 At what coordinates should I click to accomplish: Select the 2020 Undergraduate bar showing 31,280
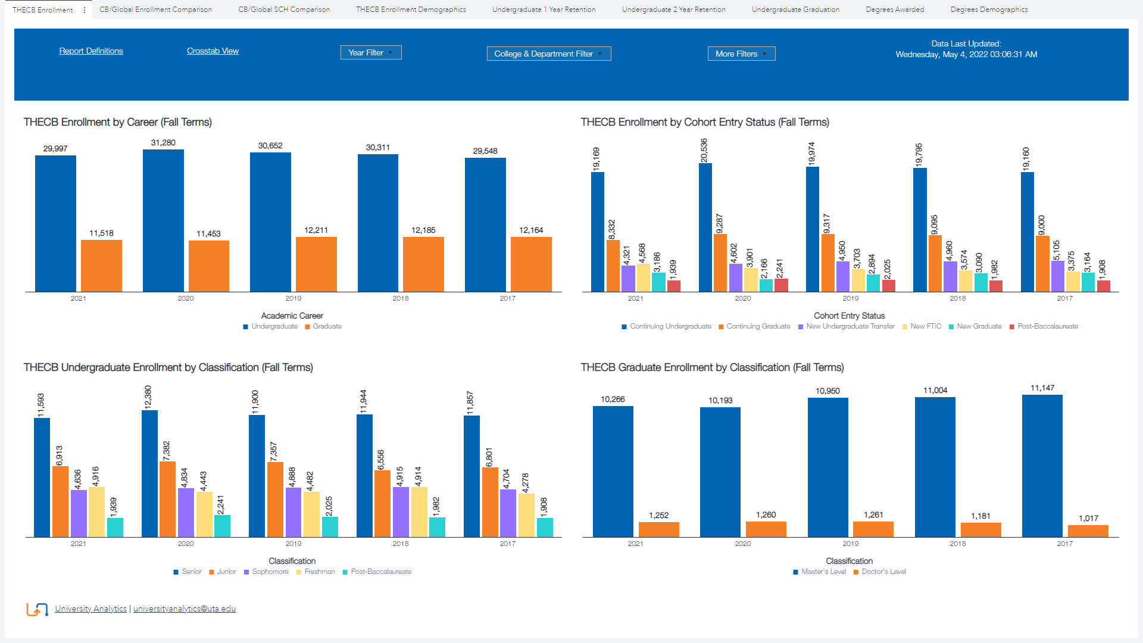[163, 220]
